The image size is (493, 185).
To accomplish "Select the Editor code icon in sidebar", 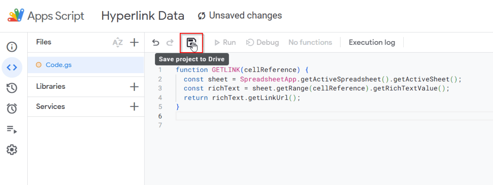I will [12, 67].
